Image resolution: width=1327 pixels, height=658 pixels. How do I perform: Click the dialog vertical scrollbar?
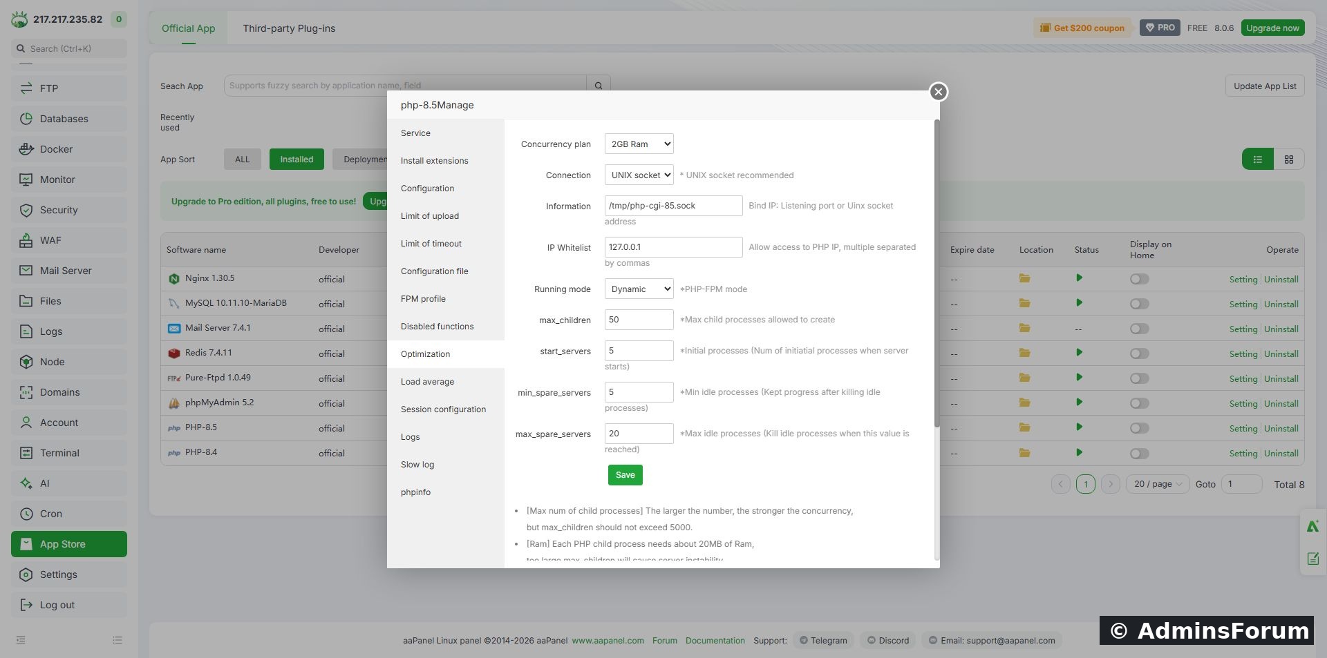click(937, 273)
